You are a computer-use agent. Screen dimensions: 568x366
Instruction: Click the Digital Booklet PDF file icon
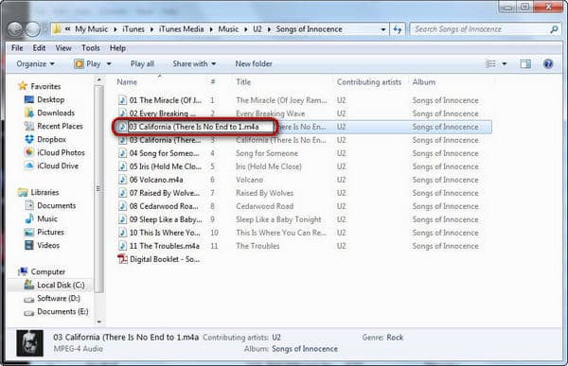122,259
